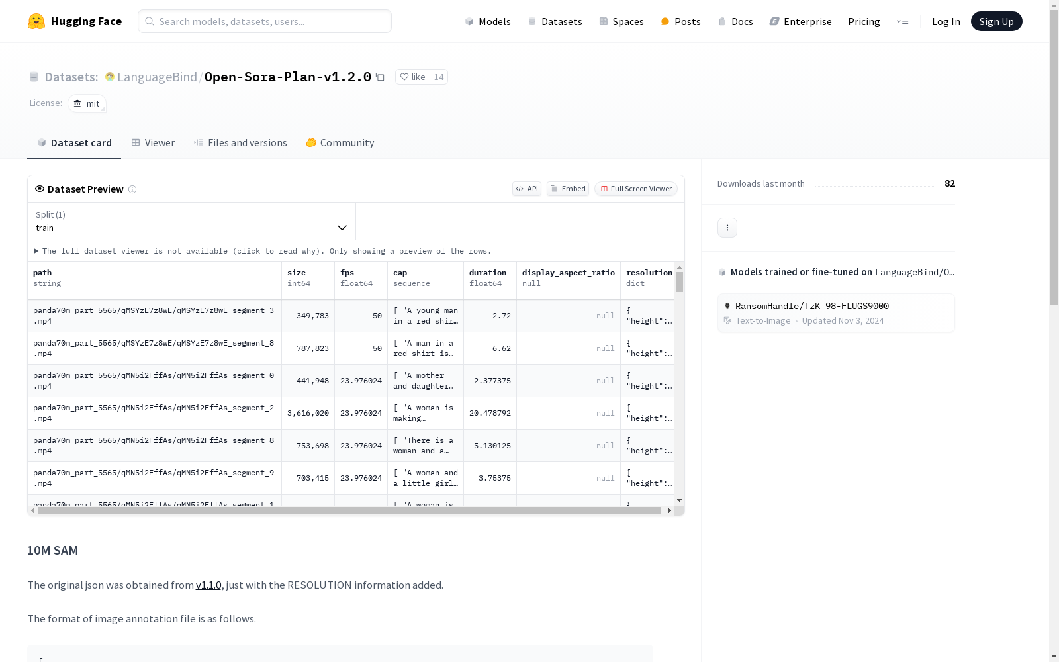Open the Community tab
1059x662 pixels.
(340, 143)
